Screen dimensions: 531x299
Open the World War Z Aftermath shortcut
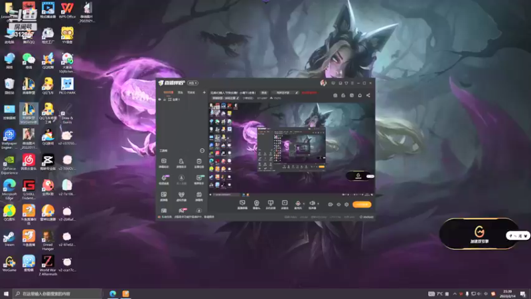click(48, 265)
